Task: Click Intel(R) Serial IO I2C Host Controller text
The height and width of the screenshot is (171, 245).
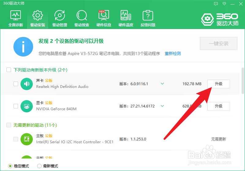Action: pyautogui.click(x=75, y=142)
